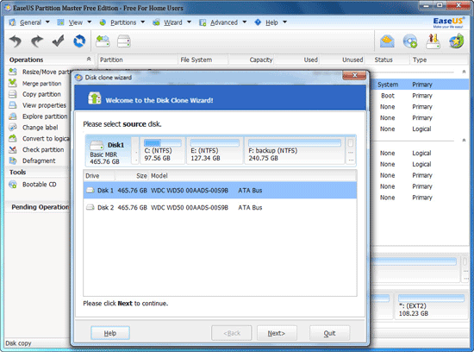Click the Disk 2 row drive icon
This screenshot has height=352, width=474.
(90, 208)
